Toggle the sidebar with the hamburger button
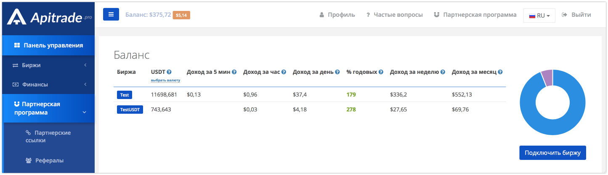Screen dimensions: 608x175 (111, 15)
